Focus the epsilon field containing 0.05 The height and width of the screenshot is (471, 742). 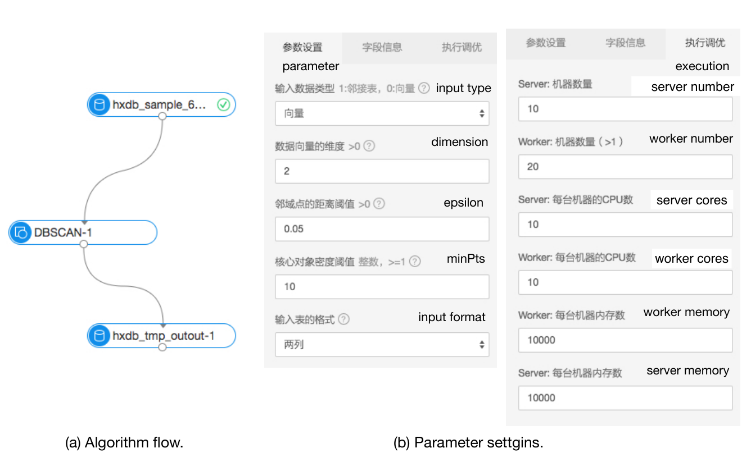[x=382, y=229]
